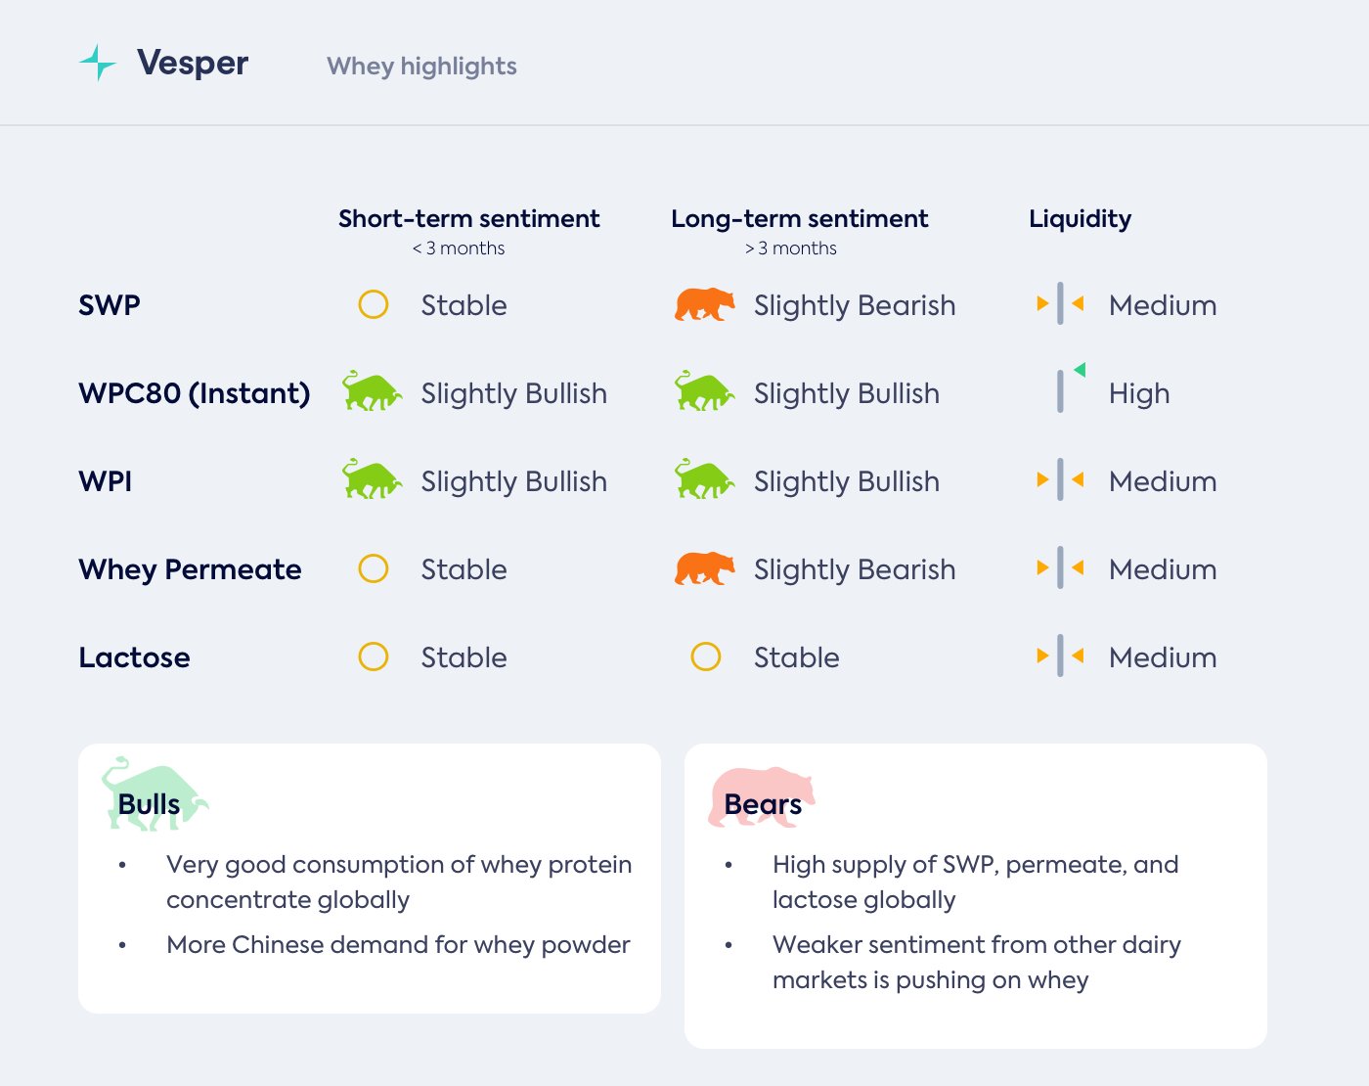Click WPI long-term green bull icon

coord(704,480)
